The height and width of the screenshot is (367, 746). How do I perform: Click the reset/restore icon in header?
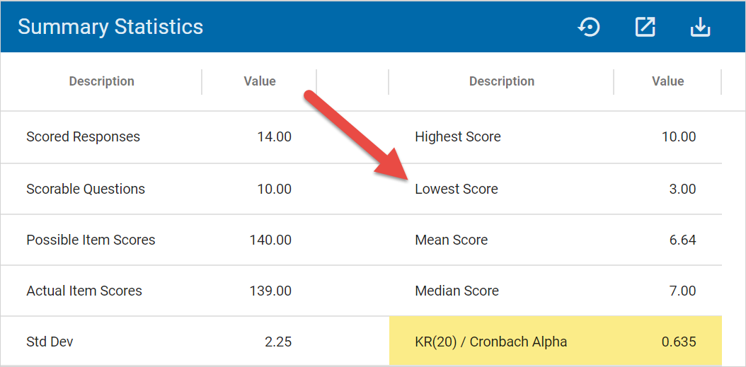point(589,27)
